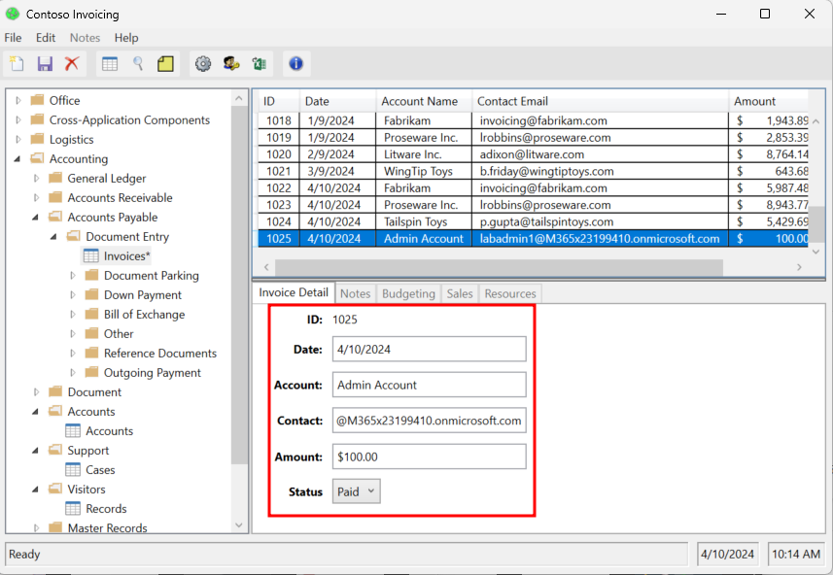
Task: Select the Document tree item
Action: click(94, 391)
